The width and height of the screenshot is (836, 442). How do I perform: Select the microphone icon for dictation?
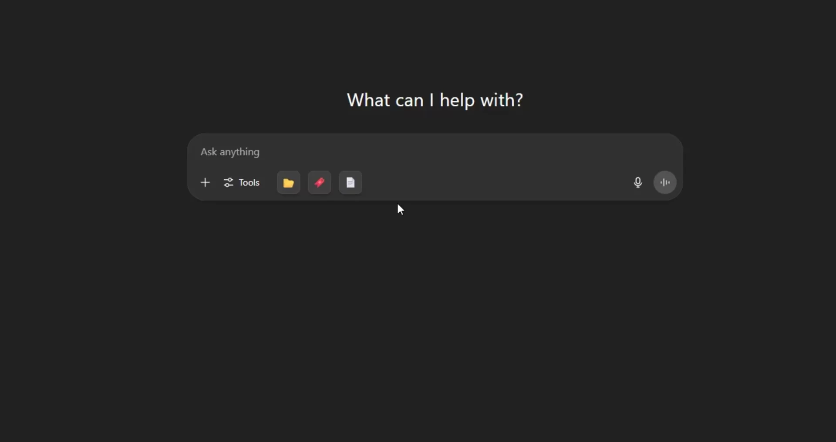637,183
